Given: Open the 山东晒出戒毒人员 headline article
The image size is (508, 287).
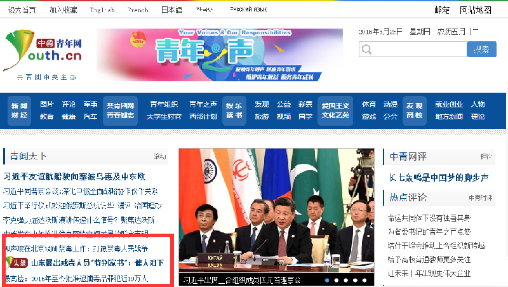Looking at the screenshot, I should coord(97,263).
